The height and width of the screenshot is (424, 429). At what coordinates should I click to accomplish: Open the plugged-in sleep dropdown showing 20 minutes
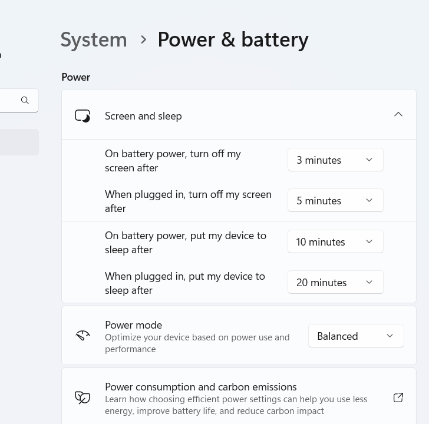tap(335, 283)
